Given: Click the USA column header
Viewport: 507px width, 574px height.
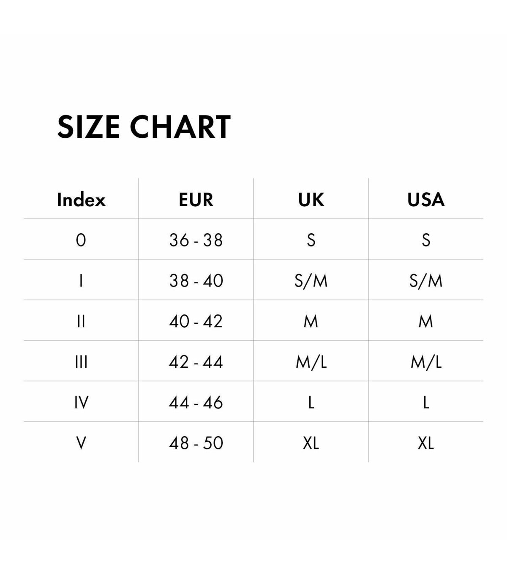Looking at the screenshot, I should pyautogui.click(x=426, y=200).
